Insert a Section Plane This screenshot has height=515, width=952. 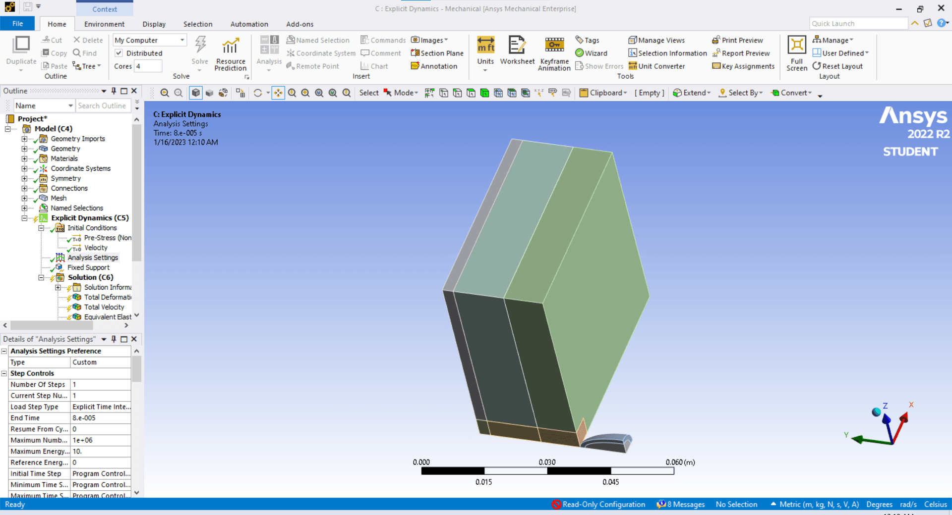point(437,53)
